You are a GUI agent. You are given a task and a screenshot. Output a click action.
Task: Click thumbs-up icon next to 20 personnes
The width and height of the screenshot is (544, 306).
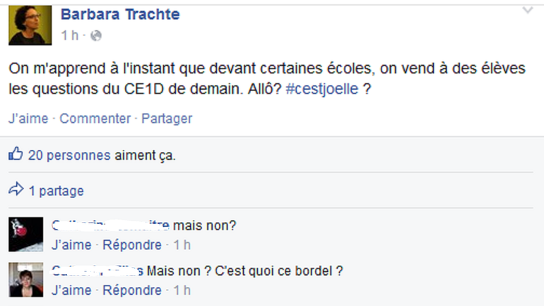[x=16, y=155]
